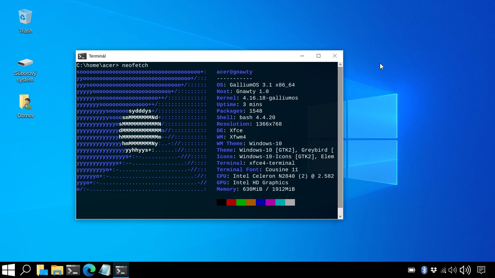Open the yellow file manager taskbar icon
The image size is (495, 278).
click(x=57, y=270)
